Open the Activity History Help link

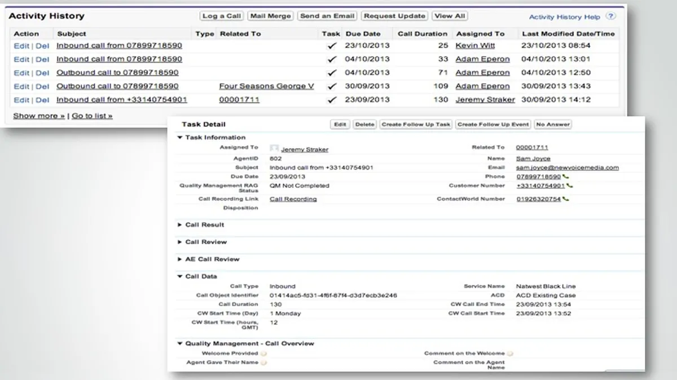point(565,17)
